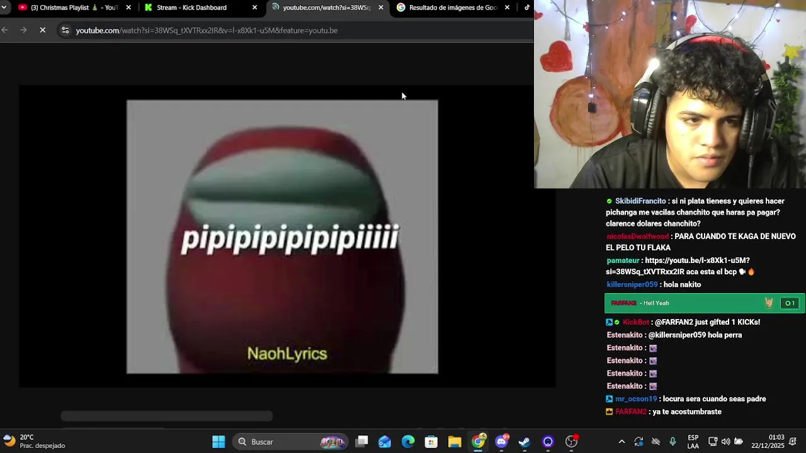Close the Resultado de imágenes tab
806x453 pixels.
(507, 8)
